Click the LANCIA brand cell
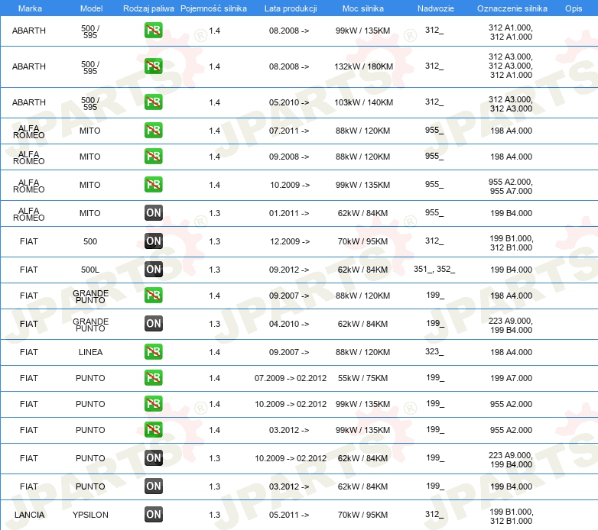Viewport: 598px width, 530px height. 29,515
